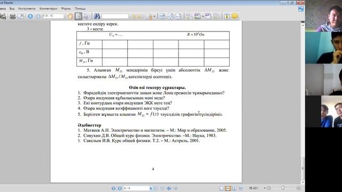The image size is (342, 192).
Task: Enable continuous page view mode
Action: (x=228, y=188)
